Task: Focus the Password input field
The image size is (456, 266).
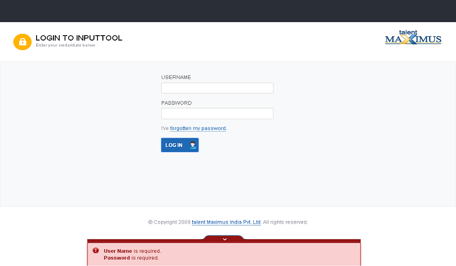Action: coord(217,114)
